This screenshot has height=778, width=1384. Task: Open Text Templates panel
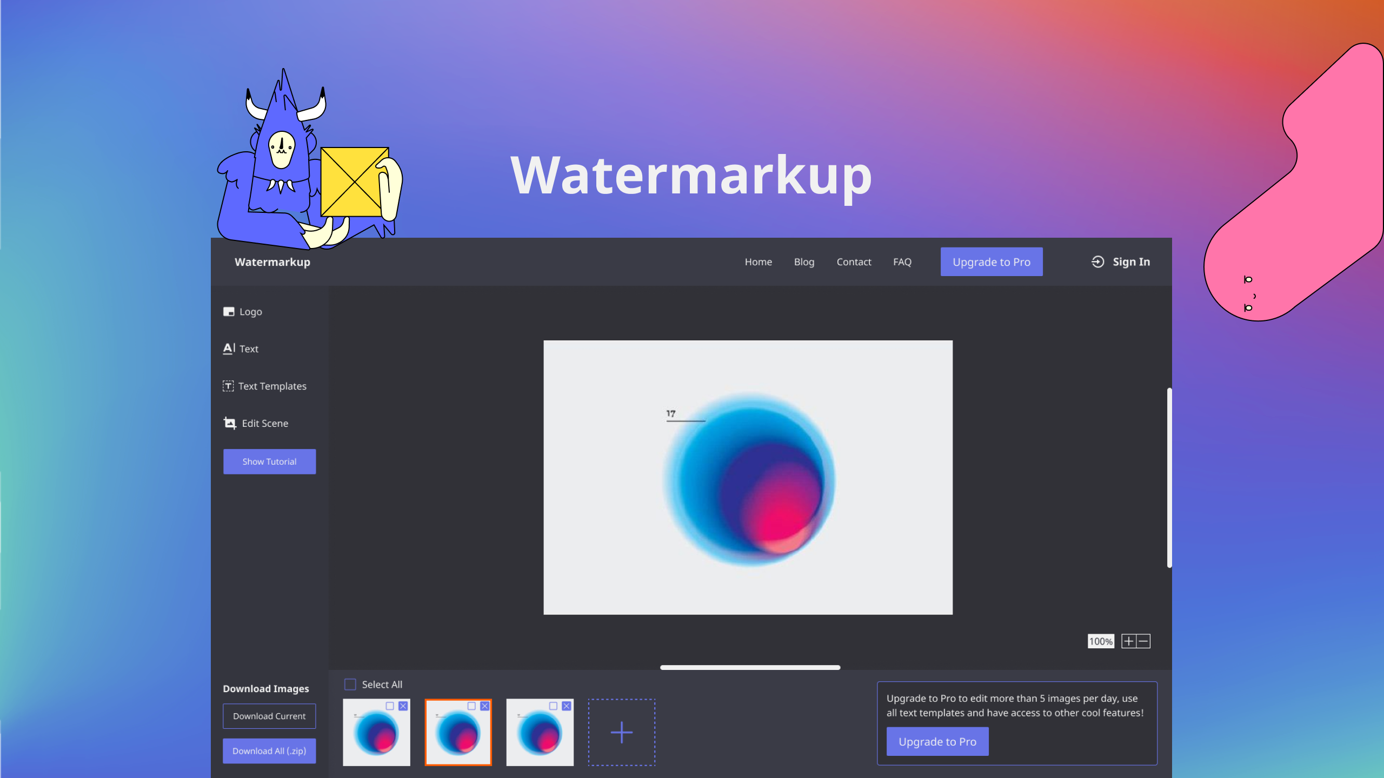tap(265, 386)
